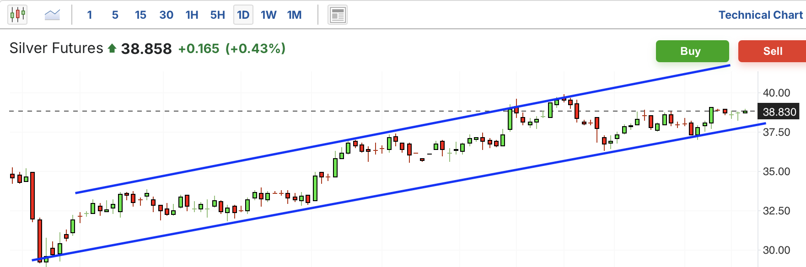
Task: Click the 37.50 price axis label
Action: tap(776, 132)
